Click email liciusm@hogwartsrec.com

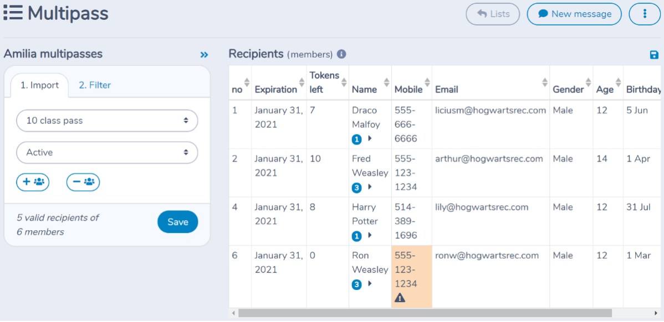click(491, 111)
